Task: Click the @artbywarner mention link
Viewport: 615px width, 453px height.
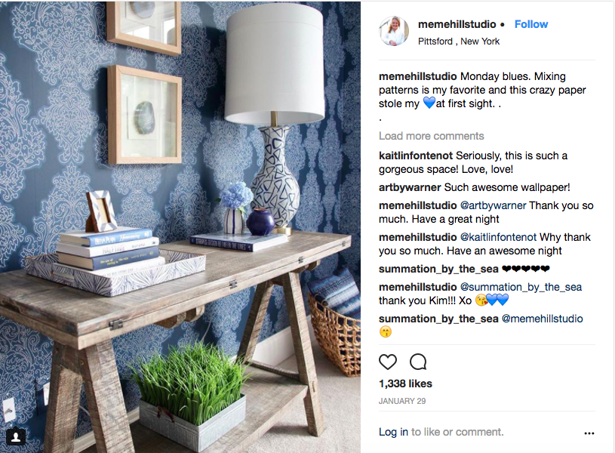Action: (x=493, y=205)
